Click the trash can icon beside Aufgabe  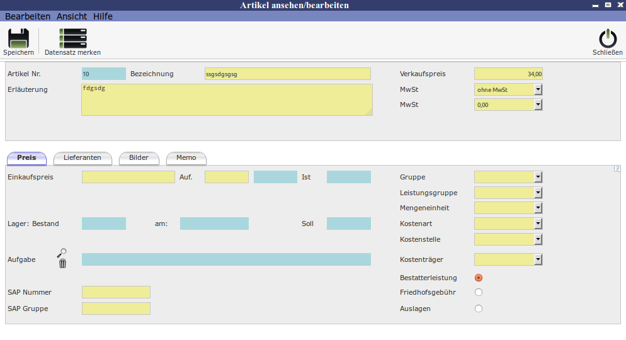(x=62, y=263)
